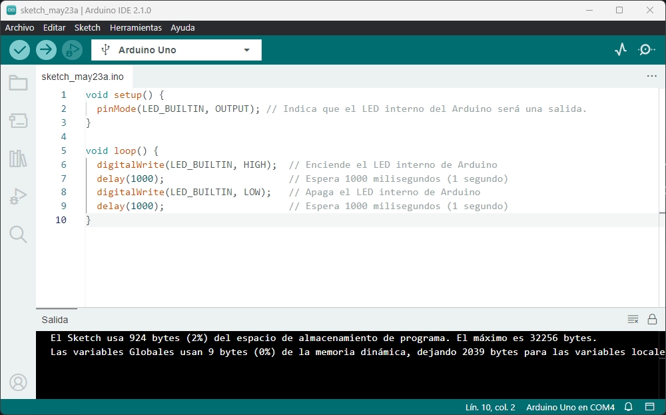Open the Search sidebar panel
Image resolution: width=666 pixels, height=415 pixels.
pyautogui.click(x=18, y=234)
